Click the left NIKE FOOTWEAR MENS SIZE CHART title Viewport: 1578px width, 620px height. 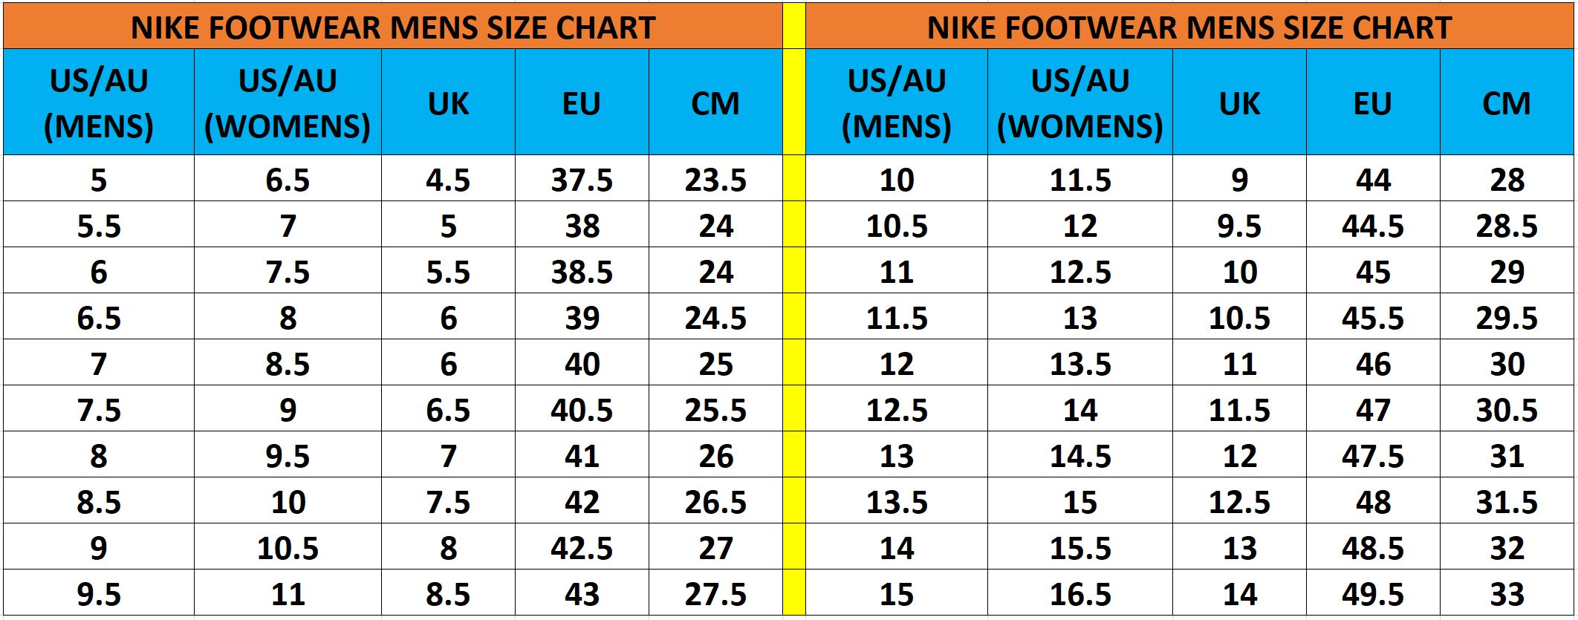tap(393, 27)
